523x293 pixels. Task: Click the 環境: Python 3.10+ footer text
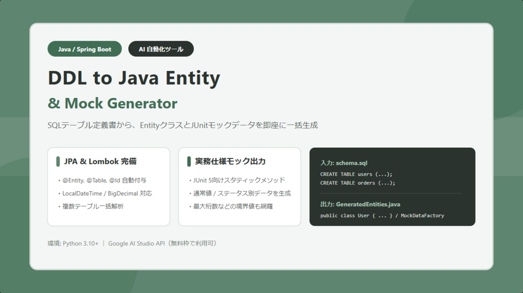tap(73, 244)
